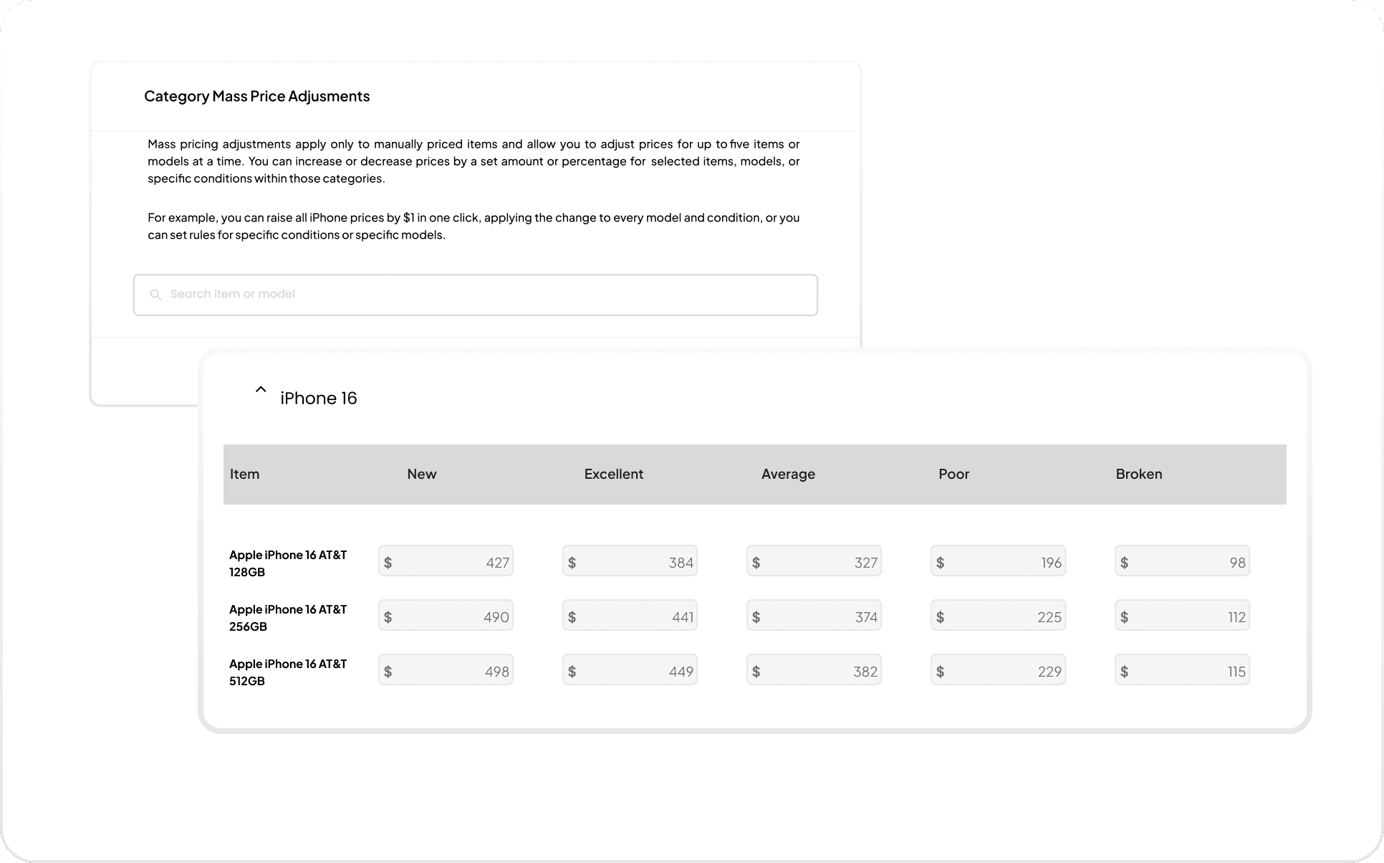Click the Category Mass Price Adjusments heading
The height and width of the screenshot is (863, 1384).
pos(257,97)
